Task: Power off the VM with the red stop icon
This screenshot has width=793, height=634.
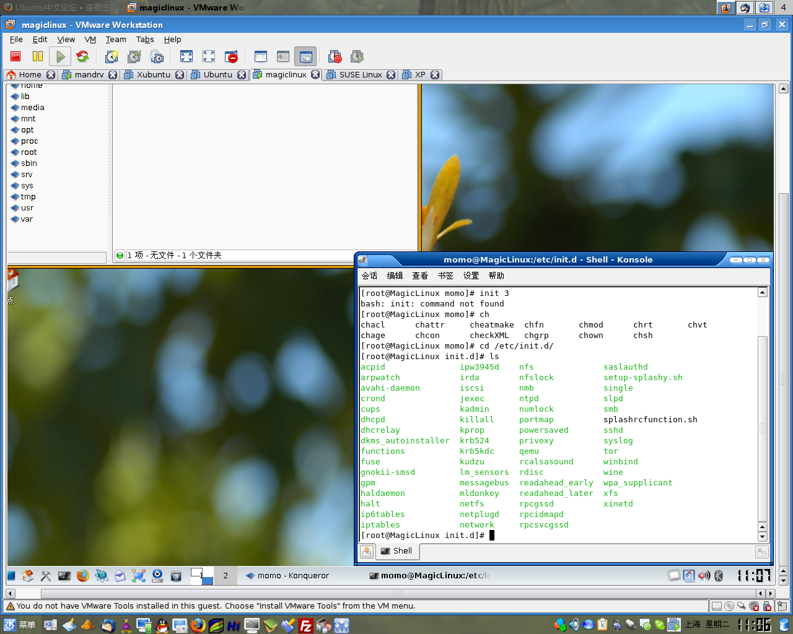Action: click(x=15, y=56)
